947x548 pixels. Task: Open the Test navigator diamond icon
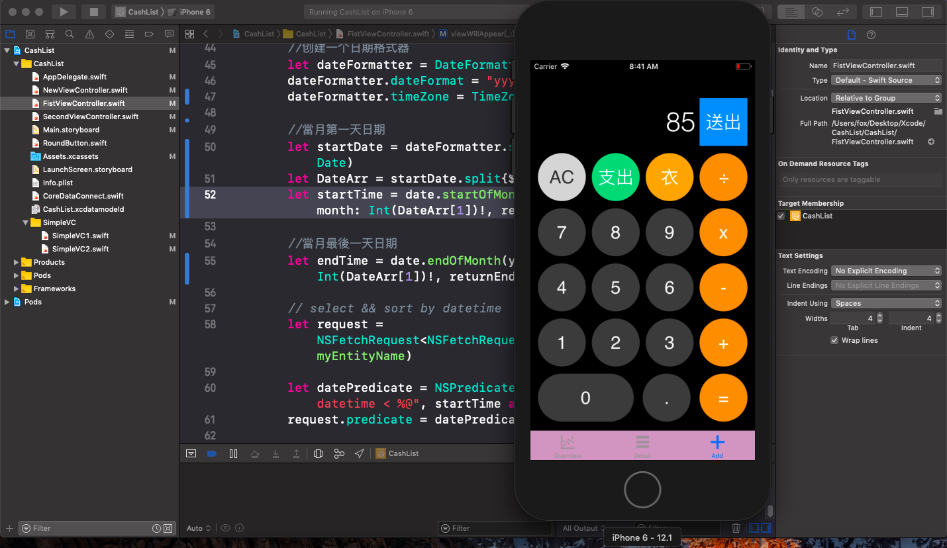(109, 34)
